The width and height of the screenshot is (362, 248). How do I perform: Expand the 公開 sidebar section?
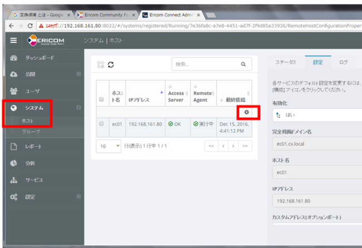click(x=79, y=74)
